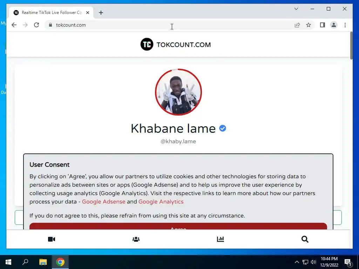Click the padlock site information icon
The height and width of the screenshot is (269, 359).
[50, 25]
